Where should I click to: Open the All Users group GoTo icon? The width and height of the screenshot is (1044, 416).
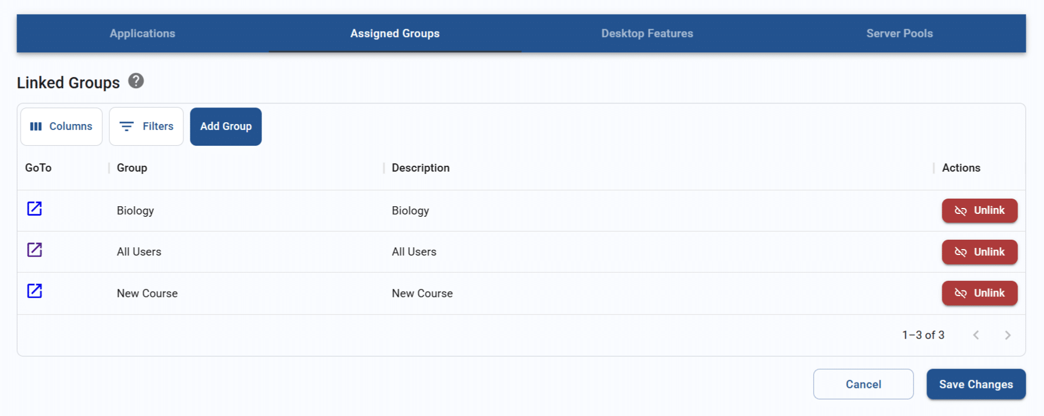pos(35,250)
